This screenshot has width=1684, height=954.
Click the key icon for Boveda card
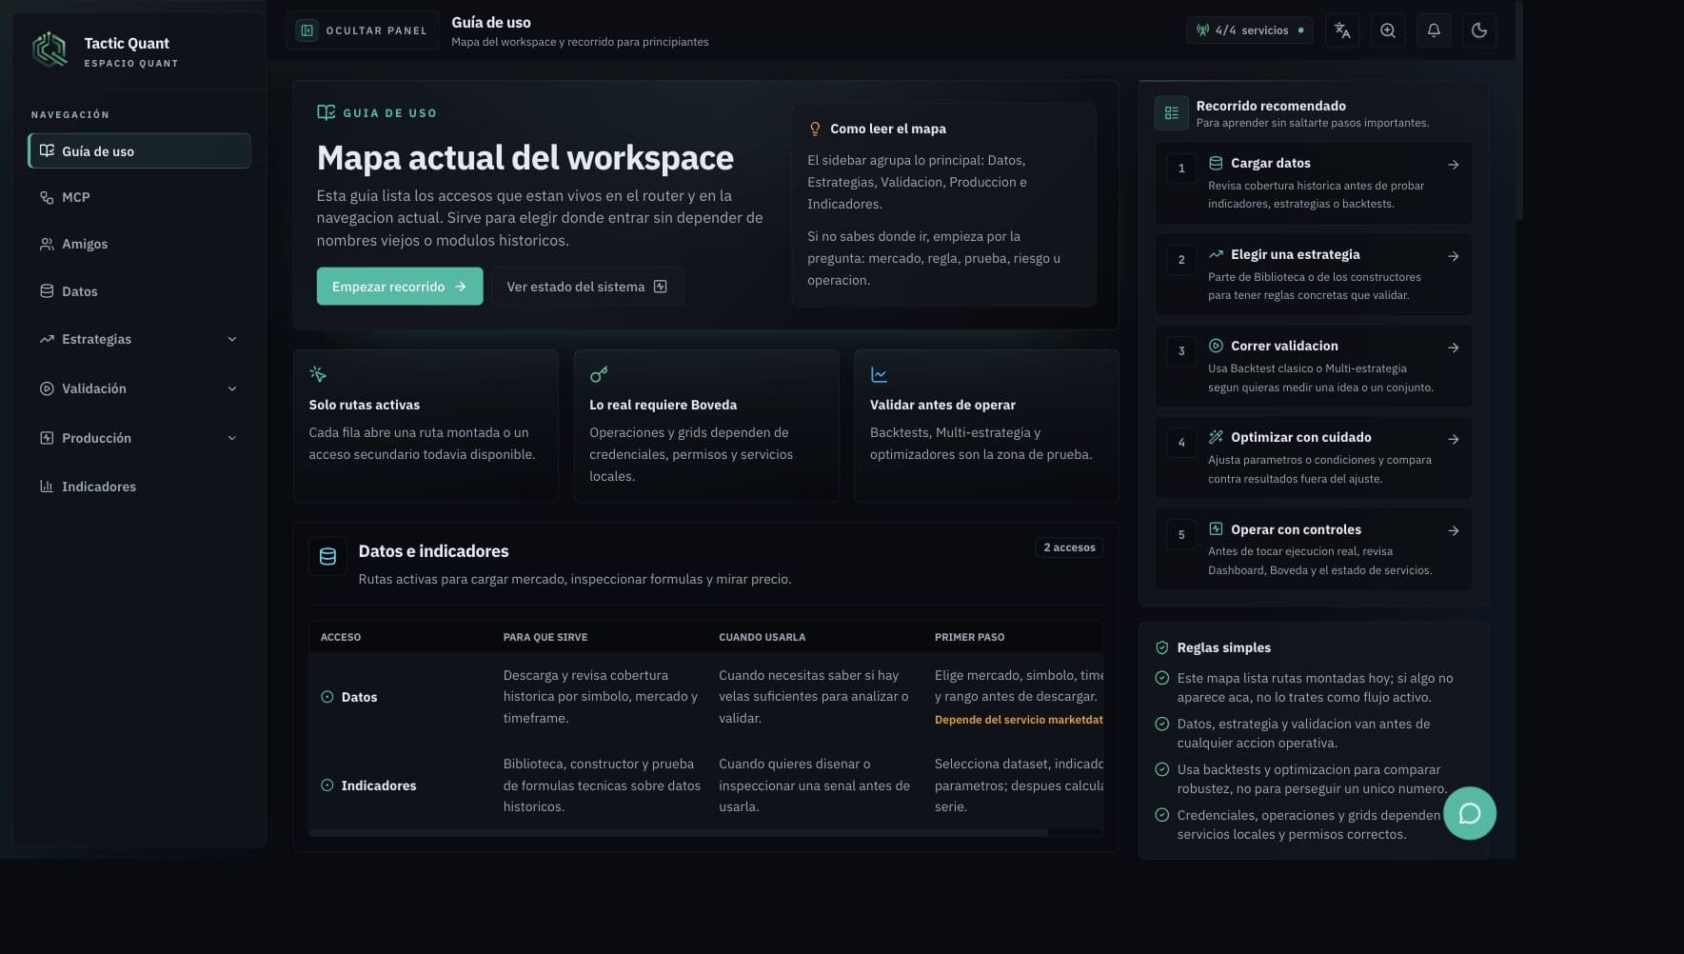click(599, 374)
